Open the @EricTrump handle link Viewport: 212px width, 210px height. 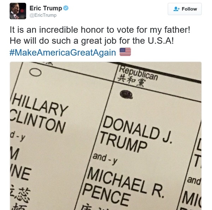pos(43,16)
